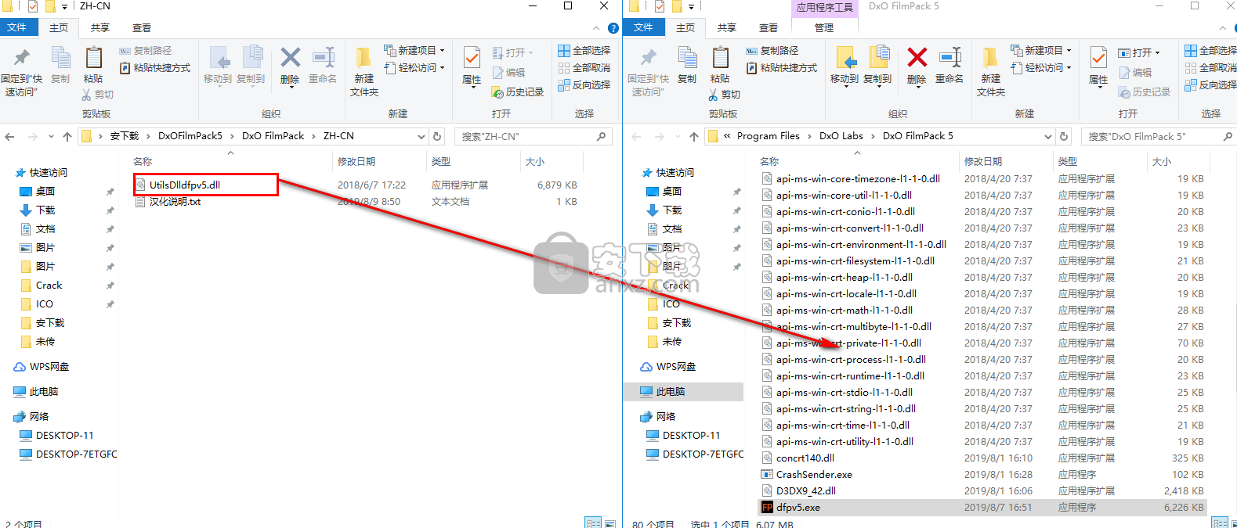Click Pin to Quick access in ZH-CN window
This screenshot has width=1237, height=528.
[22, 71]
